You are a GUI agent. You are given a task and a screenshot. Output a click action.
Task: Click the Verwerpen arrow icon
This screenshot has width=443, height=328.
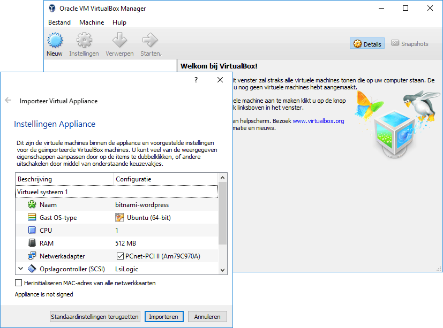[119, 40]
